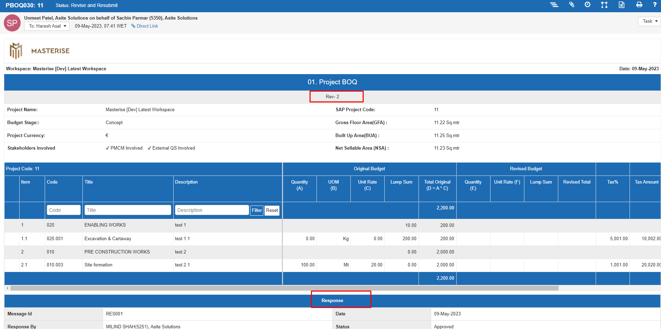Click the chain icon beside Direct Link
The width and height of the screenshot is (661, 329).
[133, 26]
